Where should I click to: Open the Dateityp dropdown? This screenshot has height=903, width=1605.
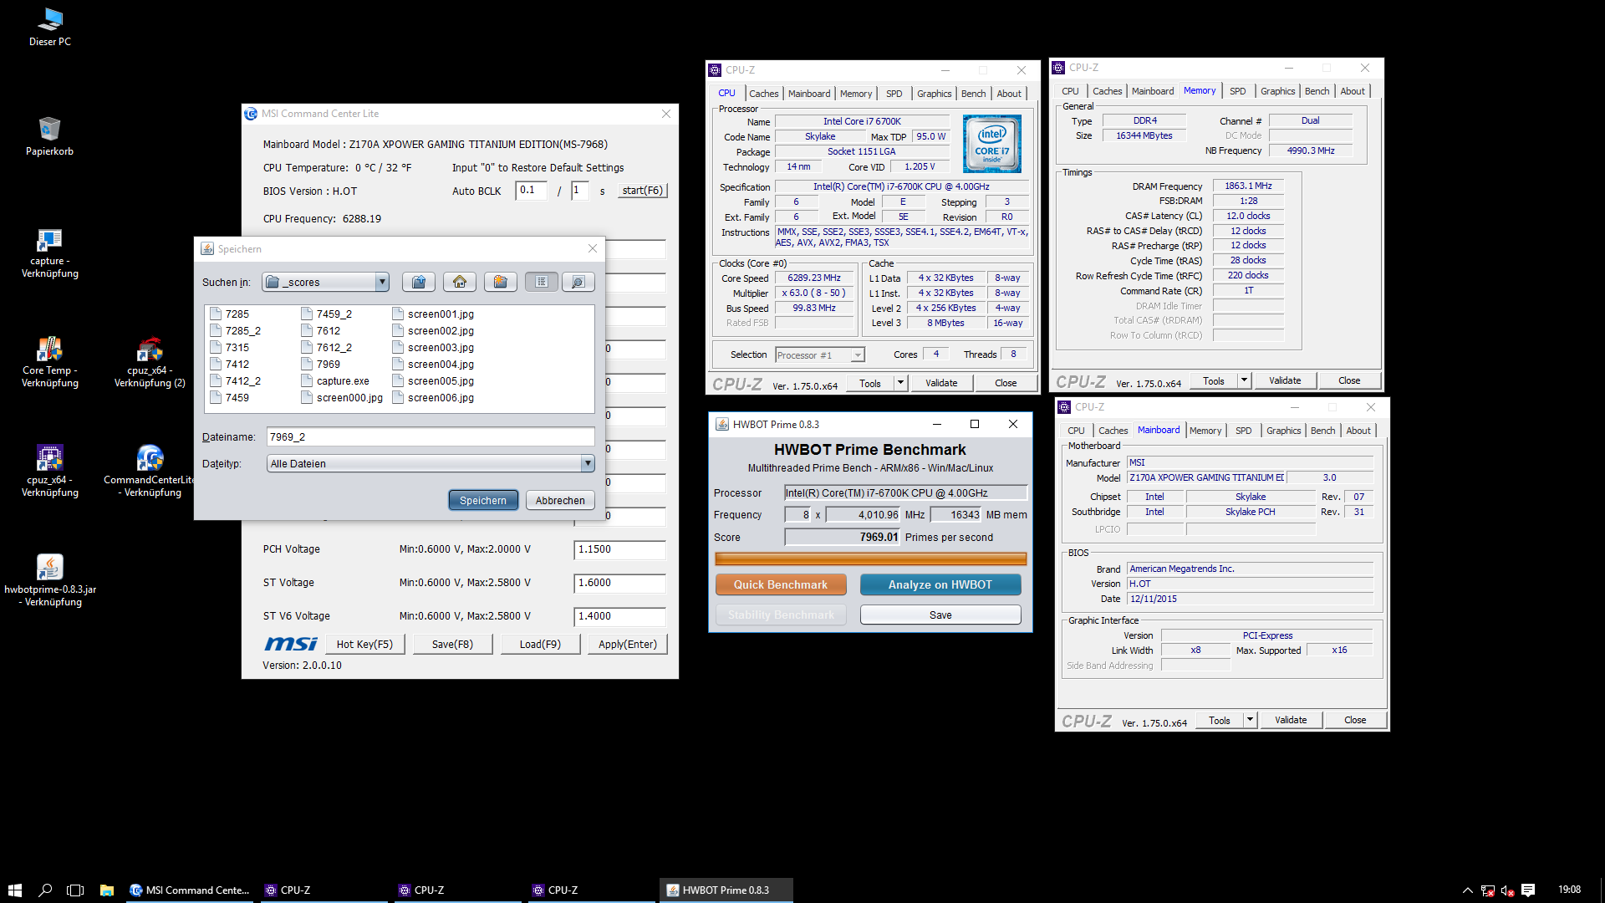[588, 463]
